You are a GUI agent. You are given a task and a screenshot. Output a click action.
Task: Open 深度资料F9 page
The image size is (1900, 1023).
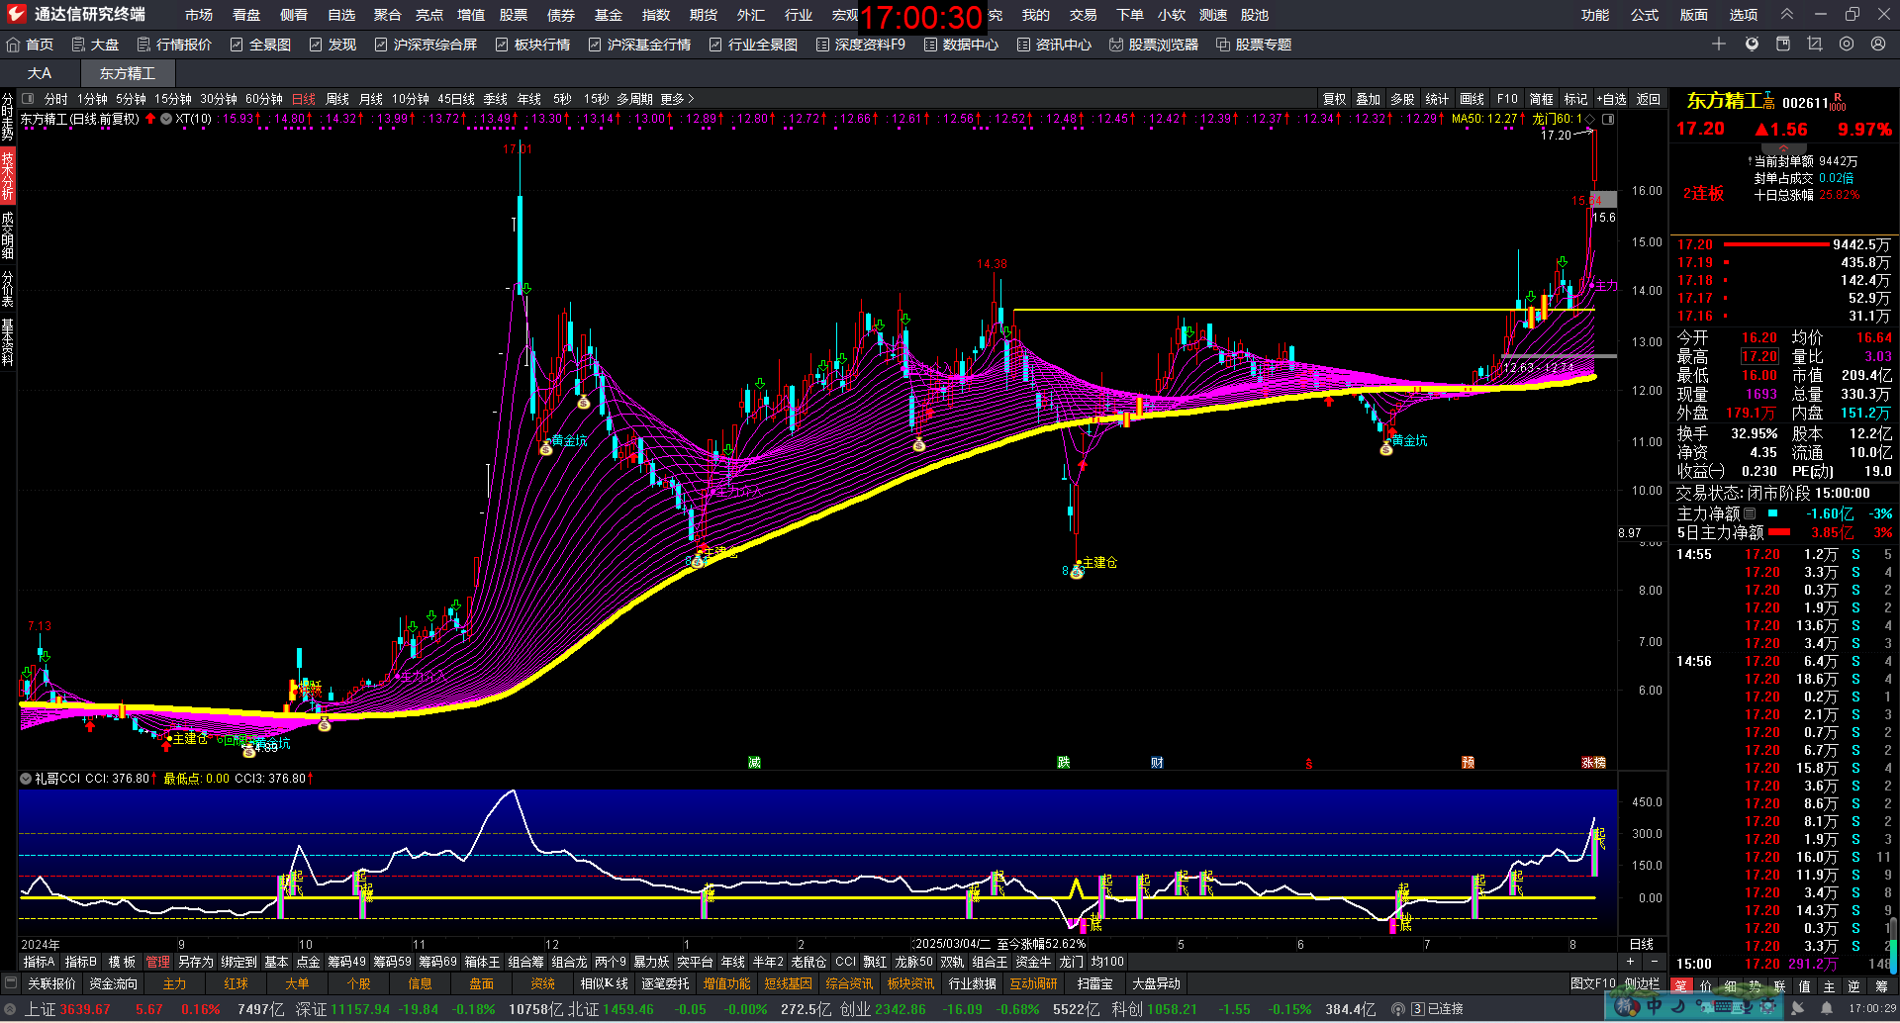[x=860, y=45]
